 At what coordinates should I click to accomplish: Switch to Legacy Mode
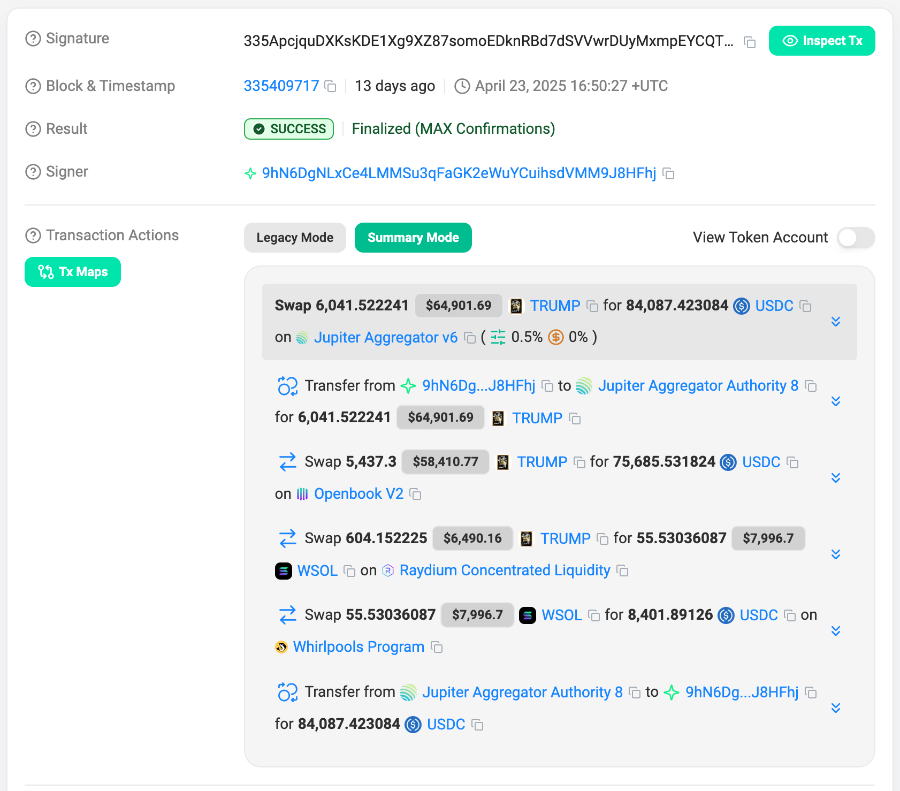(x=295, y=238)
